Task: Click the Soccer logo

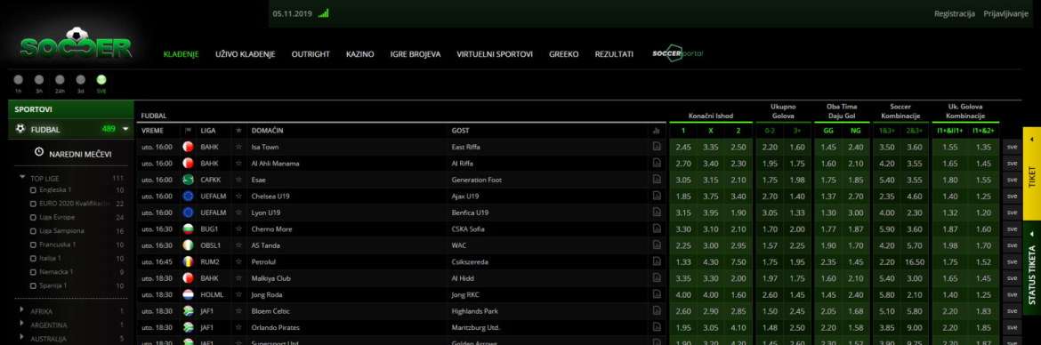Action: [76, 44]
